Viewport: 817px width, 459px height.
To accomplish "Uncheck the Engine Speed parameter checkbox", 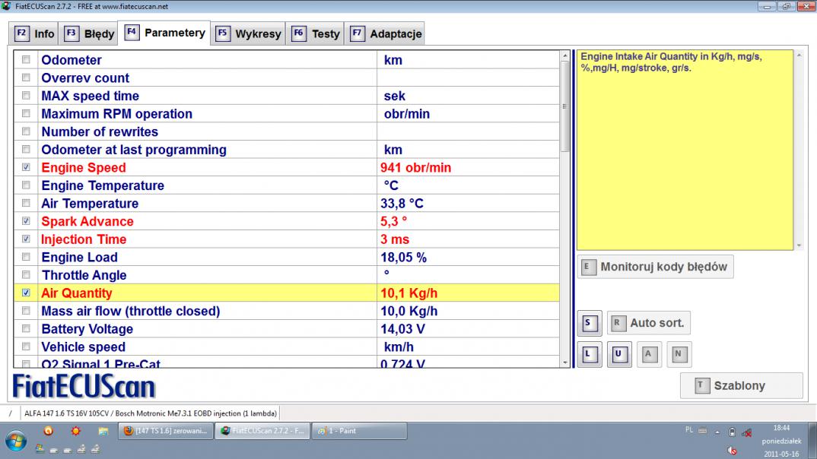I will point(27,167).
